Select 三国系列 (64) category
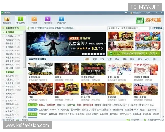 [x=12, y=104]
